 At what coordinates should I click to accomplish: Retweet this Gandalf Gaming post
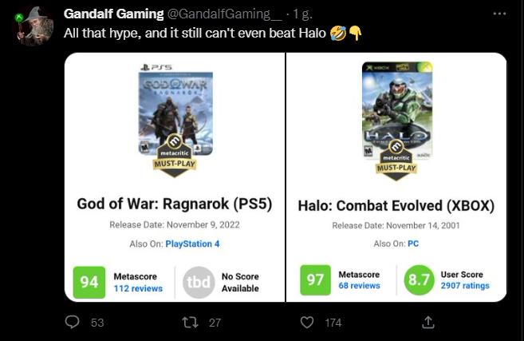click(191, 322)
